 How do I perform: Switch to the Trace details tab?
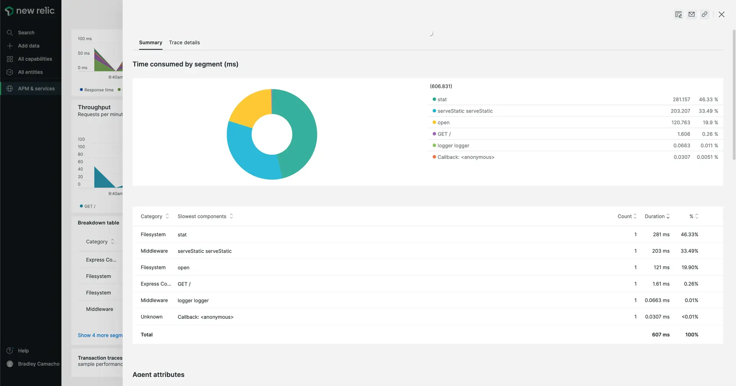(184, 43)
